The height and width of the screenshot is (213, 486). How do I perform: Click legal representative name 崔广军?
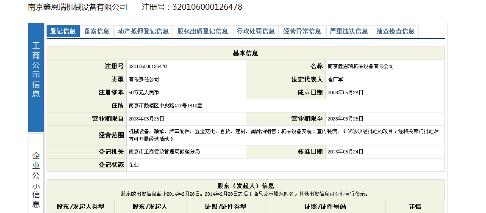point(336,79)
